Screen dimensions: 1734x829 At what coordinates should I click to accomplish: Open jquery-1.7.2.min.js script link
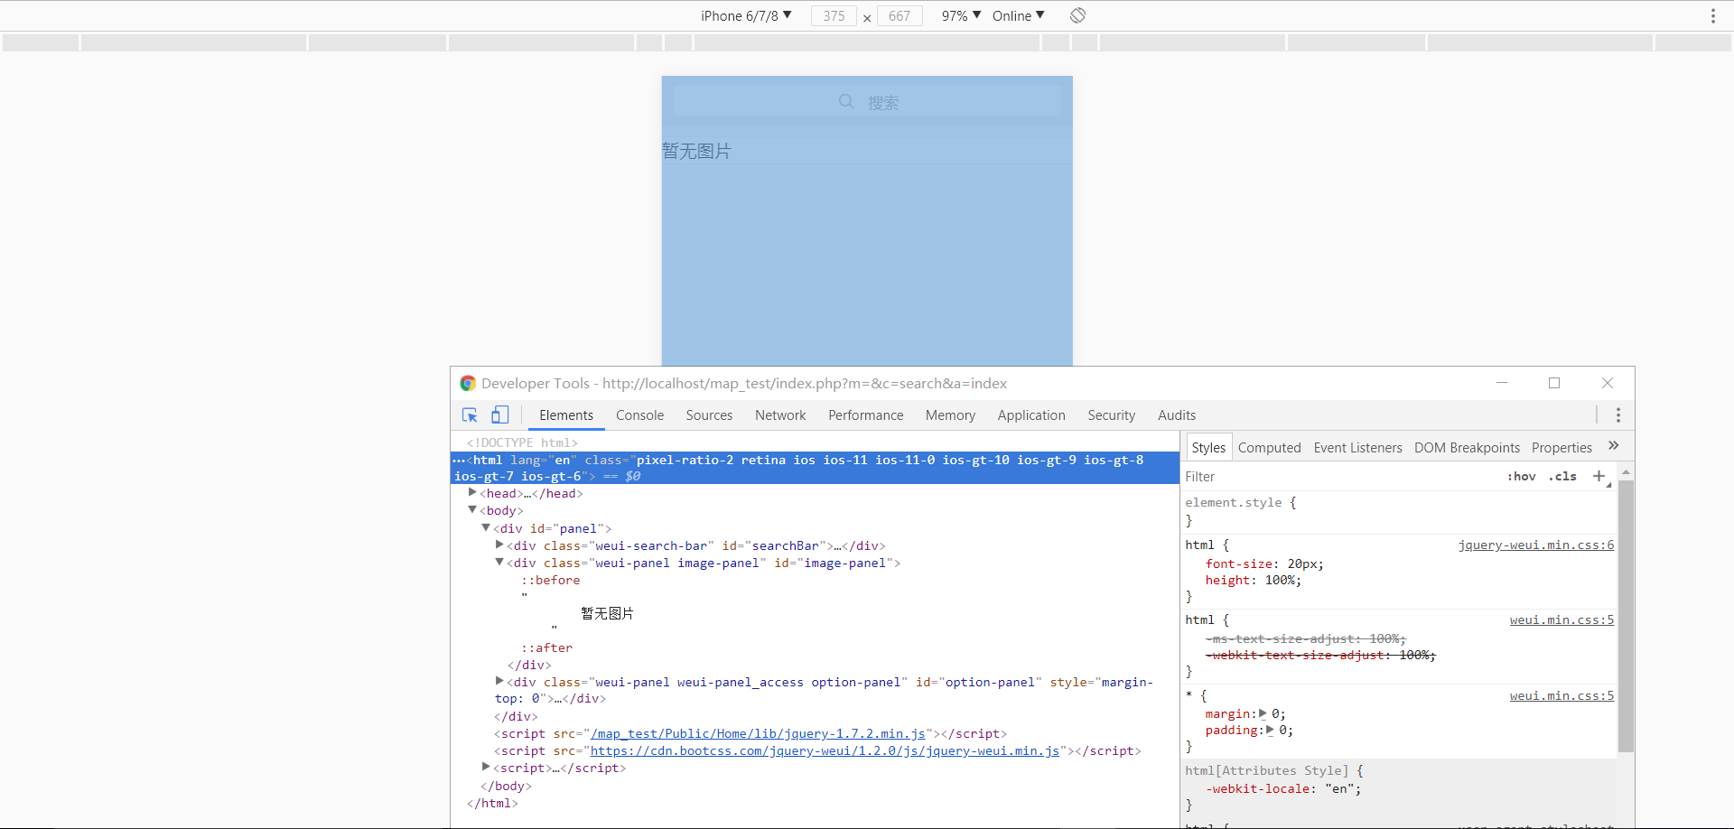click(758, 733)
